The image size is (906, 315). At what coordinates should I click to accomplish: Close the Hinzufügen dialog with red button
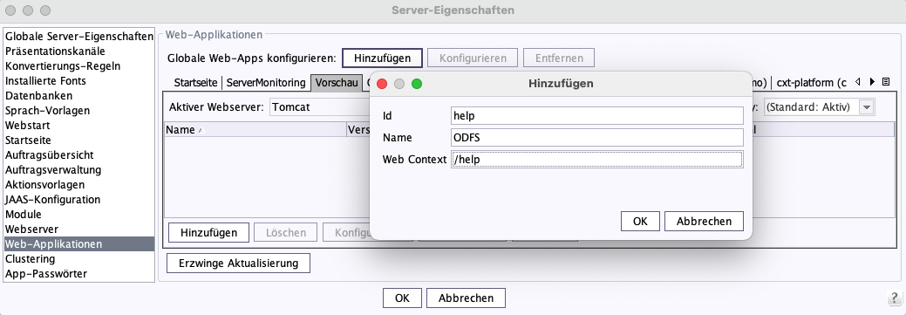point(382,84)
